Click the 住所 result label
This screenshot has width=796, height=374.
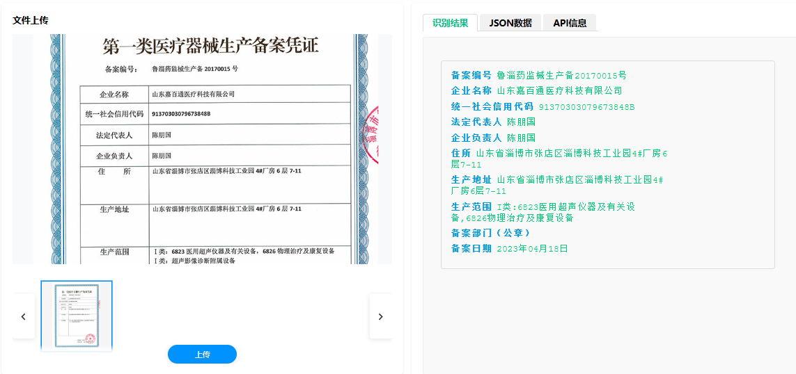[x=461, y=153]
